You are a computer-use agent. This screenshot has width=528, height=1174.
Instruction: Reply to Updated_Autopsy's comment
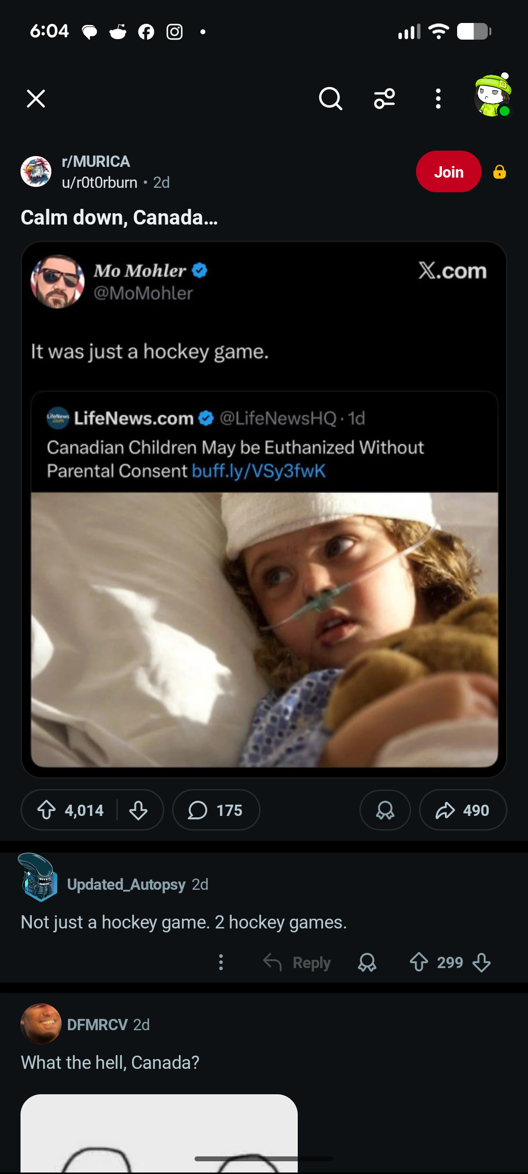pyautogui.click(x=297, y=962)
